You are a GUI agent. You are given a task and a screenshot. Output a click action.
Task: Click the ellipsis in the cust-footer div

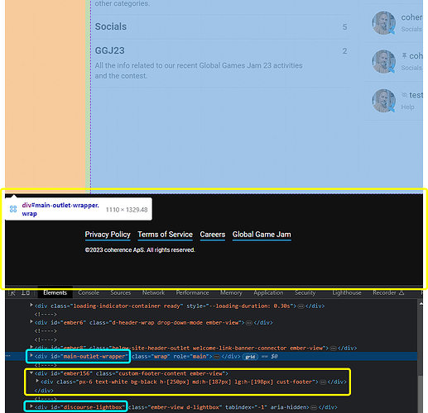click(x=323, y=382)
